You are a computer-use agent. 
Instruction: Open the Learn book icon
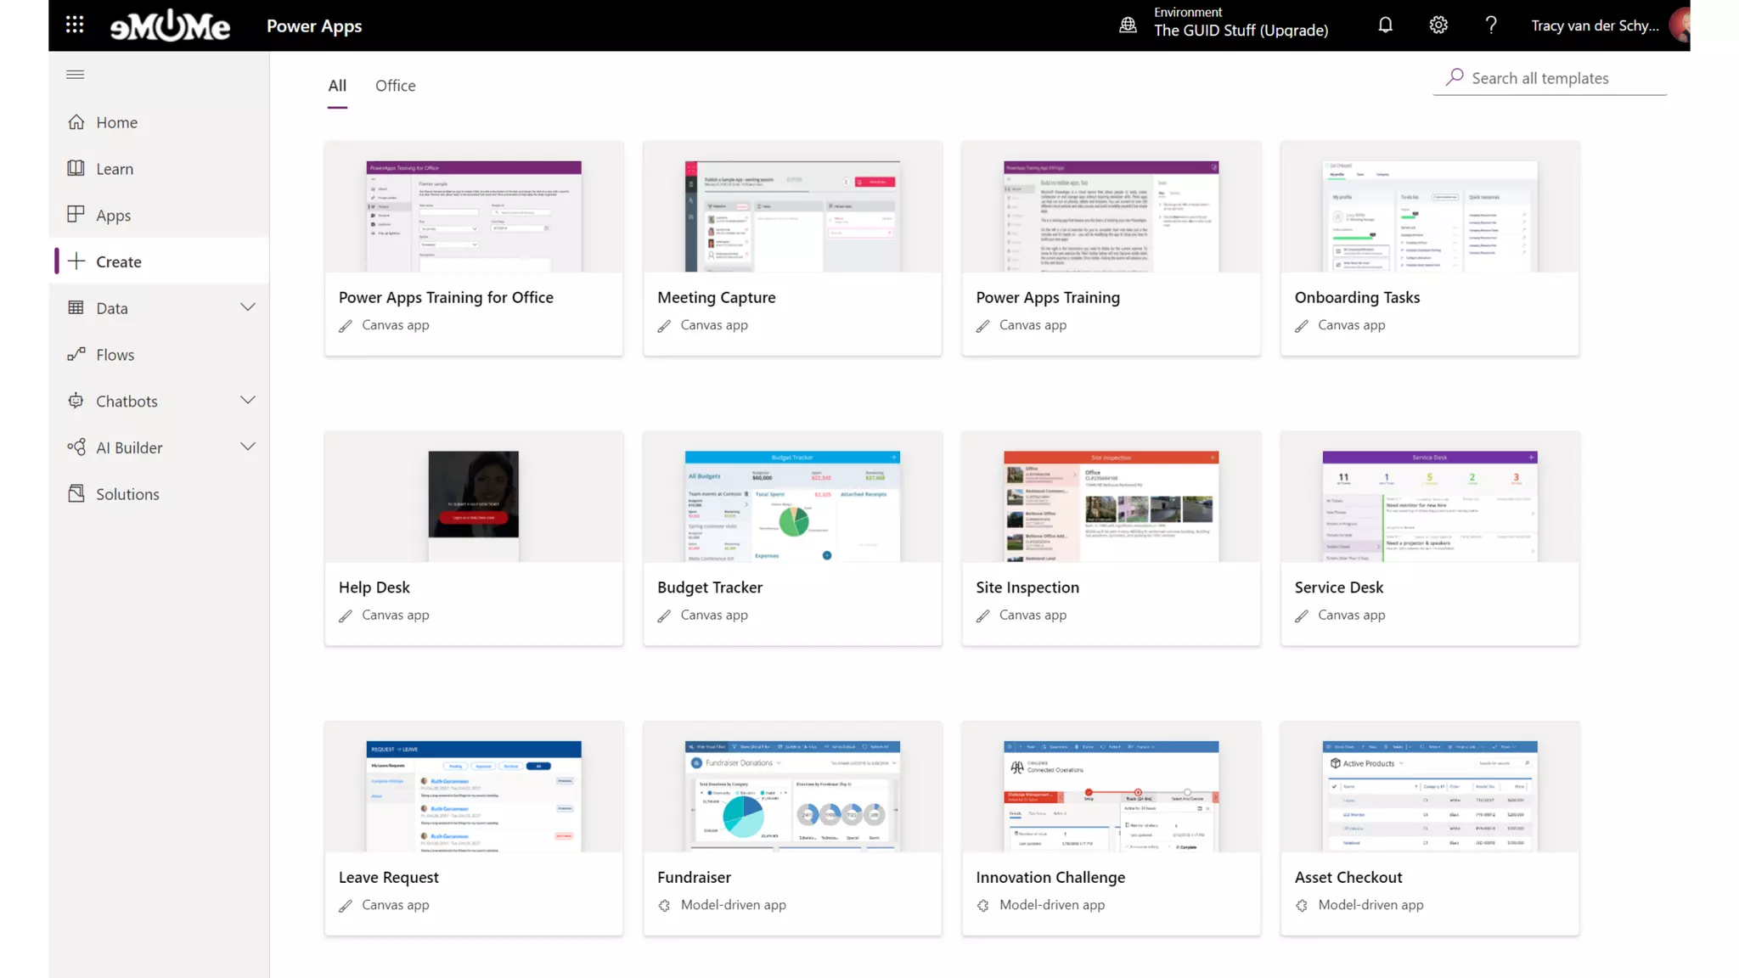[76, 168]
